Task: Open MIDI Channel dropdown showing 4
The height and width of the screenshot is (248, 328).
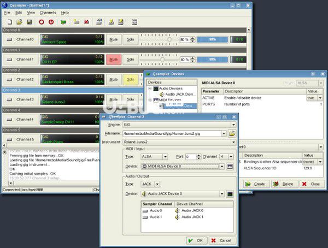Action: click(x=226, y=157)
